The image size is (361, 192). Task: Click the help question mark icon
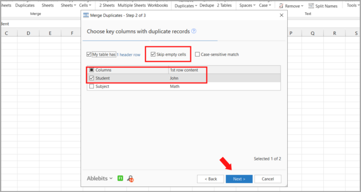tap(194, 31)
